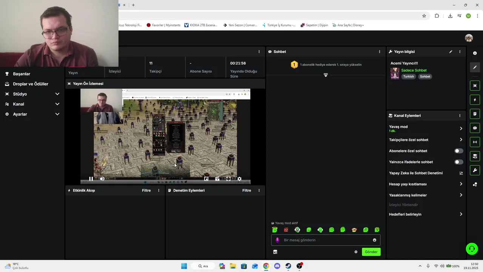Open emoji picker in chat message box
Image resolution: width=483 pixels, height=272 pixels.
click(x=374, y=240)
